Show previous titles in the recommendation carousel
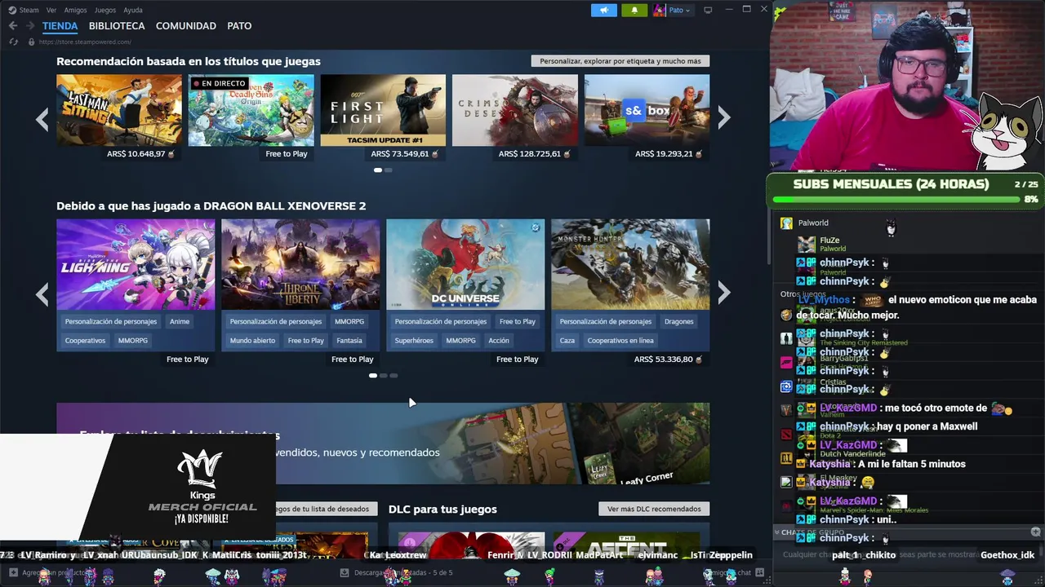The image size is (1045, 587). click(x=42, y=119)
